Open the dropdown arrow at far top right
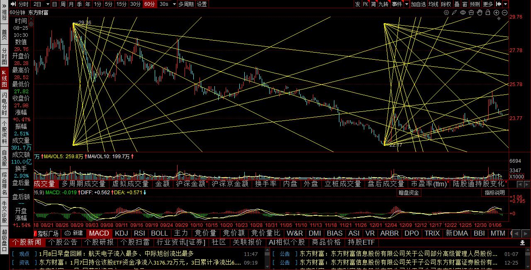This screenshot has height=270, width=531. [x=506, y=4]
